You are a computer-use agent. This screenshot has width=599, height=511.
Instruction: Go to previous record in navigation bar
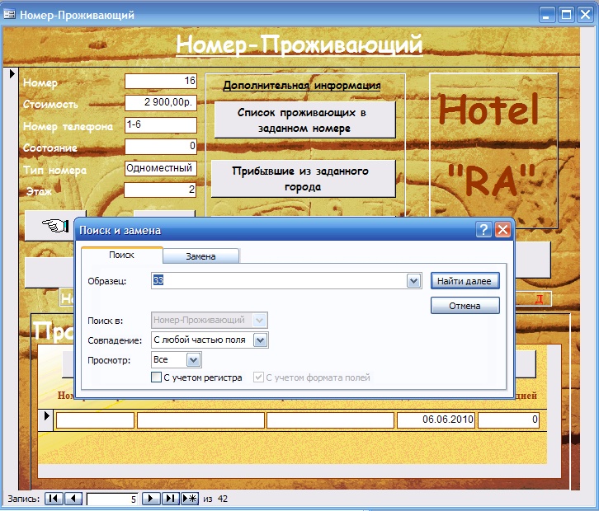click(x=73, y=499)
